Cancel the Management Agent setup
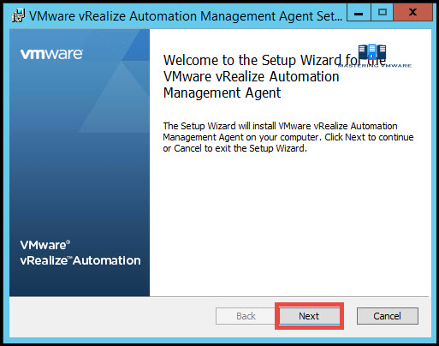The width and height of the screenshot is (439, 346). coord(388,316)
